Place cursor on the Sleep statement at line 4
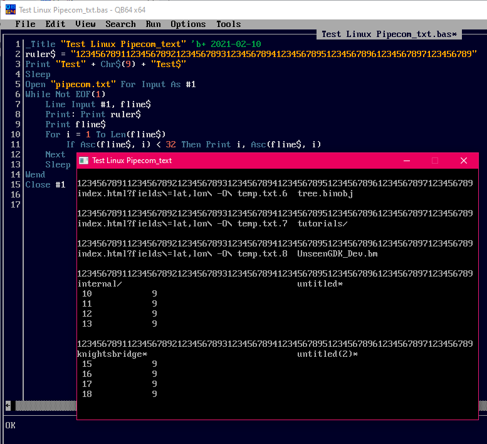This screenshot has width=487, height=444. click(38, 74)
